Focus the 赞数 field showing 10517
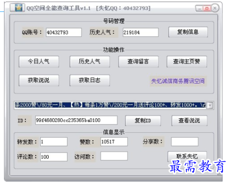This screenshot has height=182, width=230. pos(114,142)
